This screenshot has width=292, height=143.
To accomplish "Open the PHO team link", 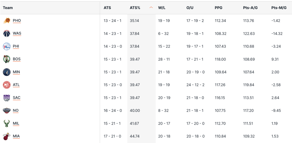I will click(17, 21).
